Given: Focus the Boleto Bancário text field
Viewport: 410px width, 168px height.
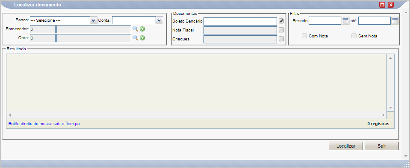Looking at the screenshot, I should (240, 21).
